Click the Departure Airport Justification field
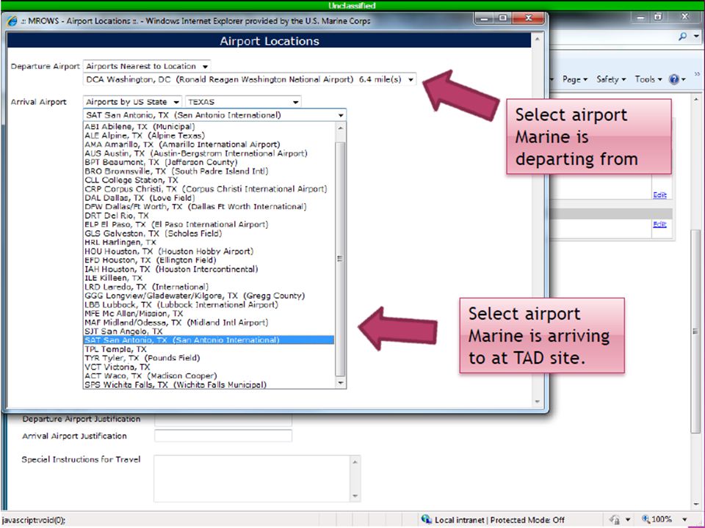The width and height of the screenshot is (705, 528). point(223,419)
